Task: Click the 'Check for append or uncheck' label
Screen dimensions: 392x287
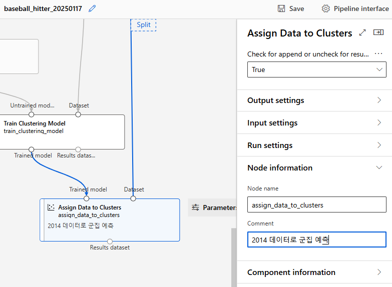Action: point(308,54)
